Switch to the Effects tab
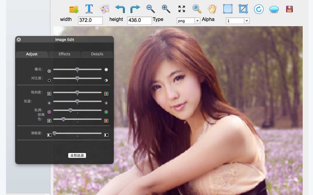 [x=64, y=54]
